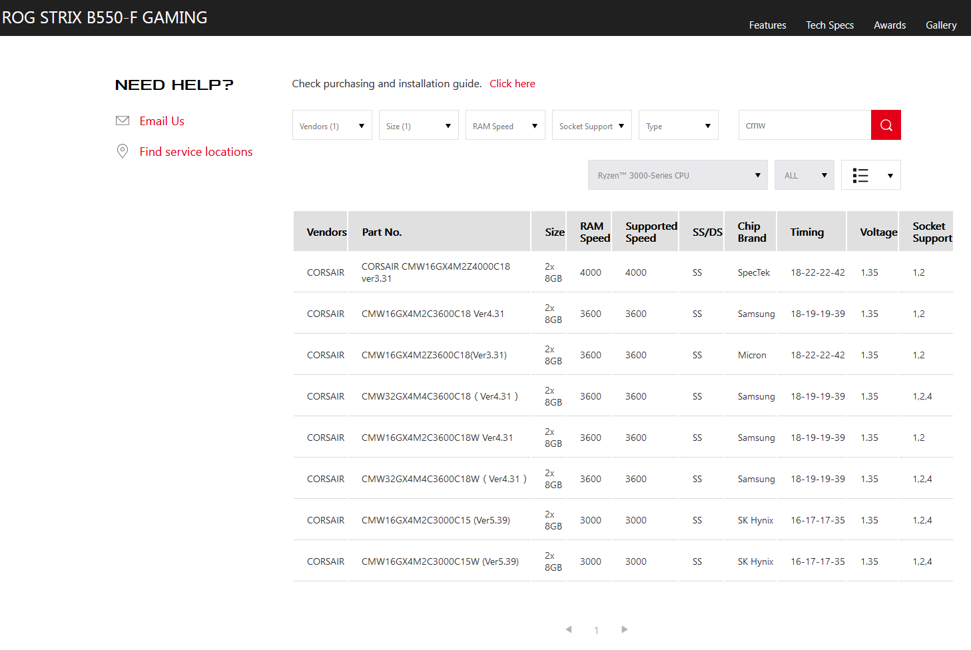Go to previous page arrow
The image size is (971, 650).
[x=568, y=629]
